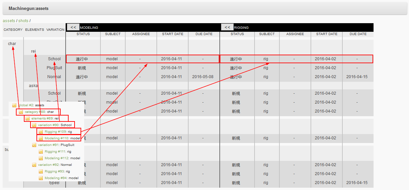Click the icon beside Modeling #110: model

coord(41,138)
